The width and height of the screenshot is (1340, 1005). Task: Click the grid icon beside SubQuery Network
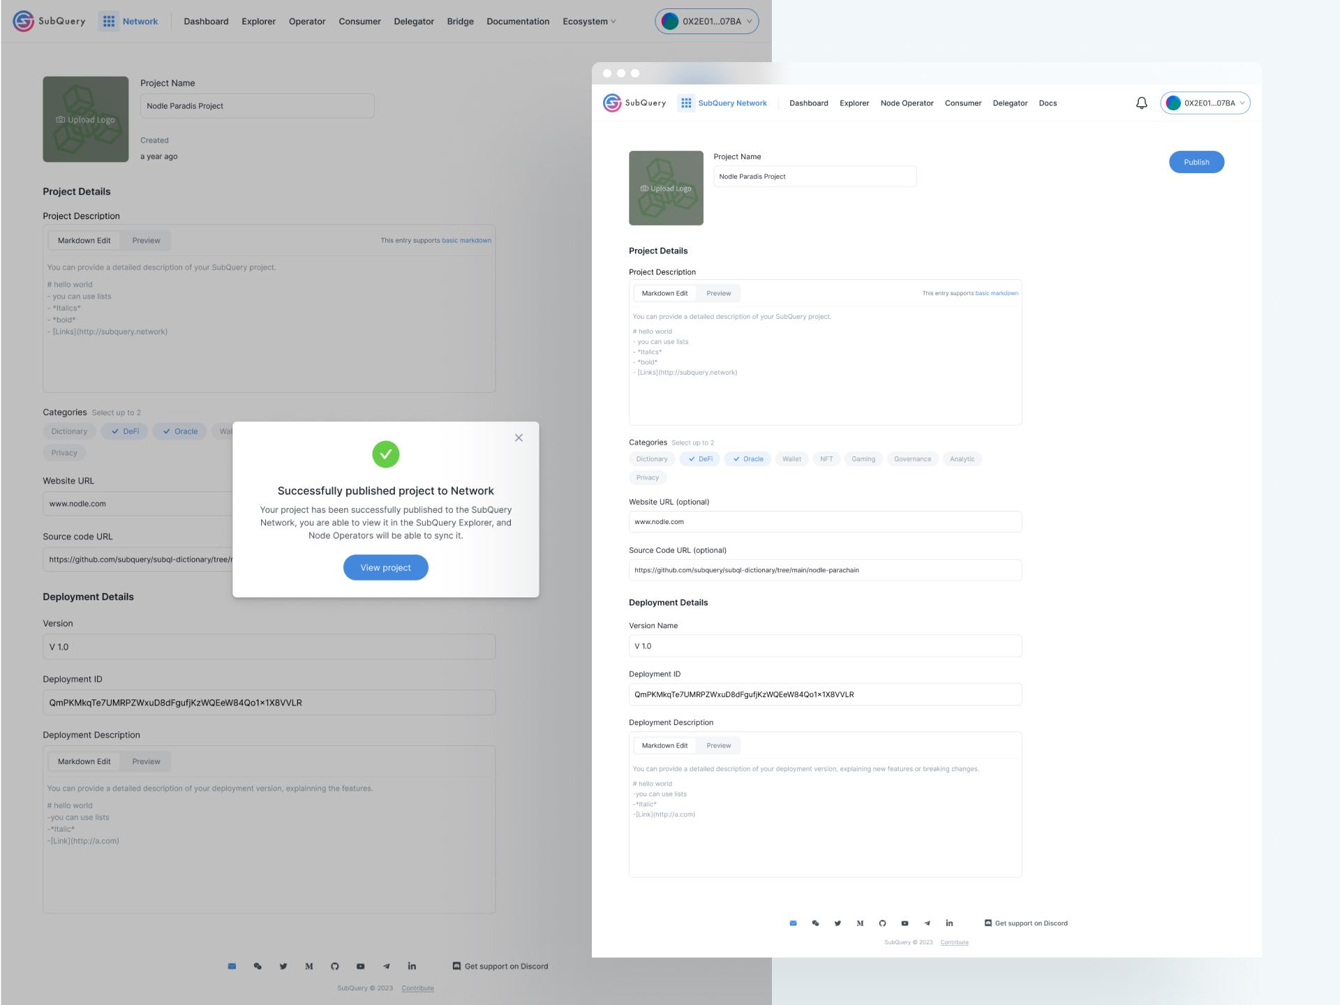686,103
